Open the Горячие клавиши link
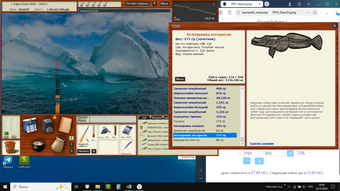This screenshot has height=191, width=340. pyautogui.click(x=261, y=144)
